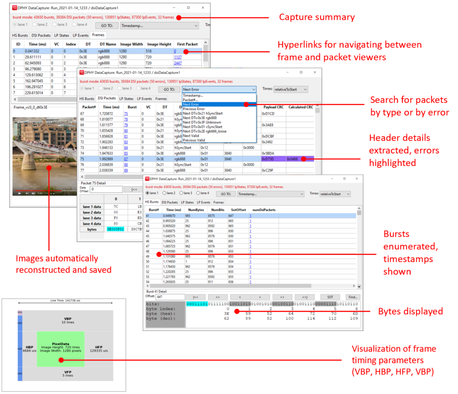
Task: Jump ahead using the >> icon
Action: pos(284,297)
